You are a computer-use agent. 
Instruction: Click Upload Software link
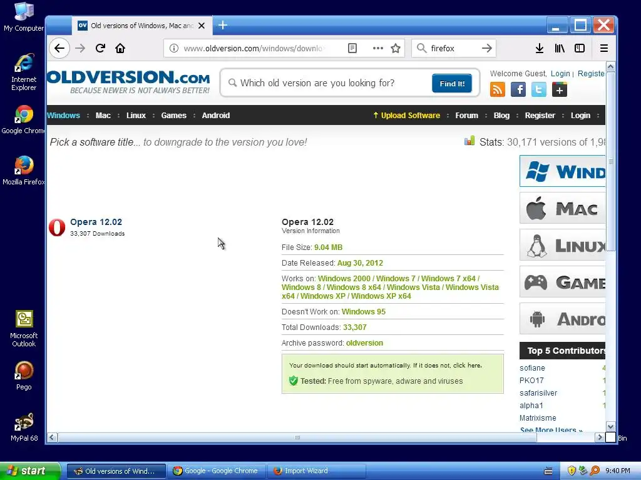pyautogui.click(x=407, y=116)
